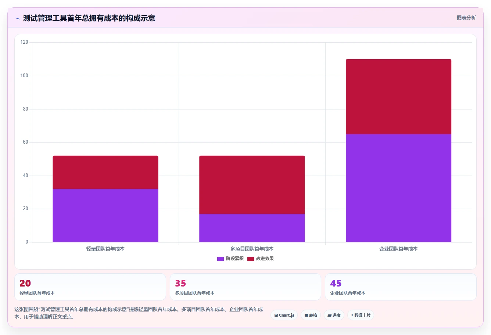Click the y-axis tick label 60
Image resolution: width=491 pixels, height=335 pixels.
(x=25, y=142)
